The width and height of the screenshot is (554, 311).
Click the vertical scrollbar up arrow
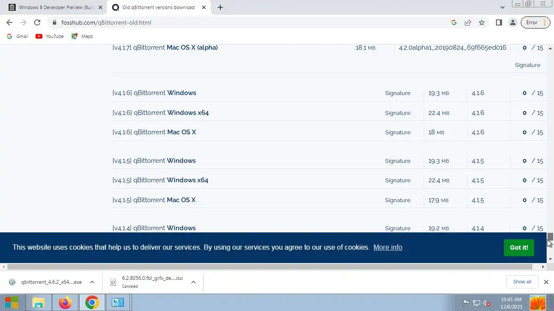tap(551, 48)
